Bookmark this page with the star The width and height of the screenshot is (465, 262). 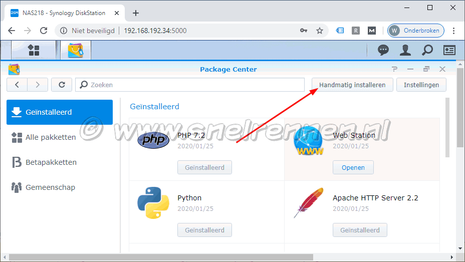(319, 31)
